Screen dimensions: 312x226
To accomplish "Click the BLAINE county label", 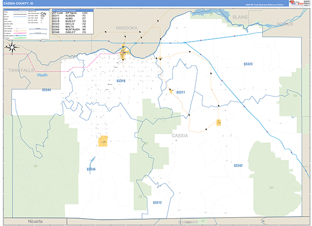I will (x=240, y=17).
